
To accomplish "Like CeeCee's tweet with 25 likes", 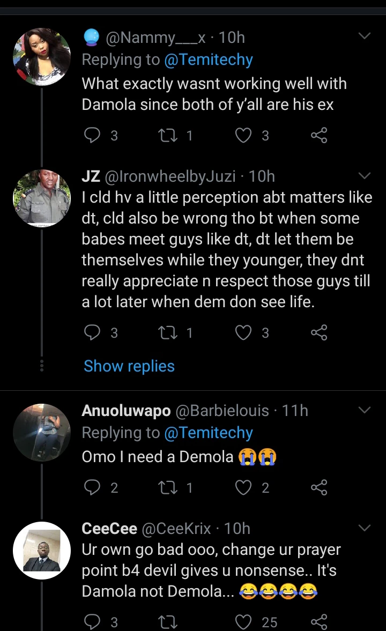I will pyautogui.click(x=244, y=621).
